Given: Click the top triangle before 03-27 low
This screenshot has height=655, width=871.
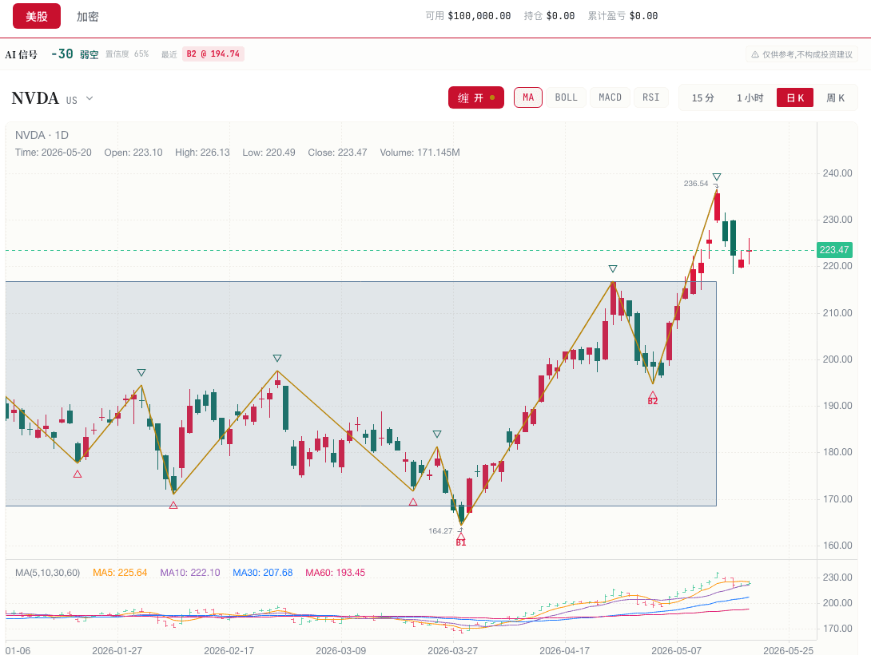Looking at the screenshot, I should coord(437,434).
